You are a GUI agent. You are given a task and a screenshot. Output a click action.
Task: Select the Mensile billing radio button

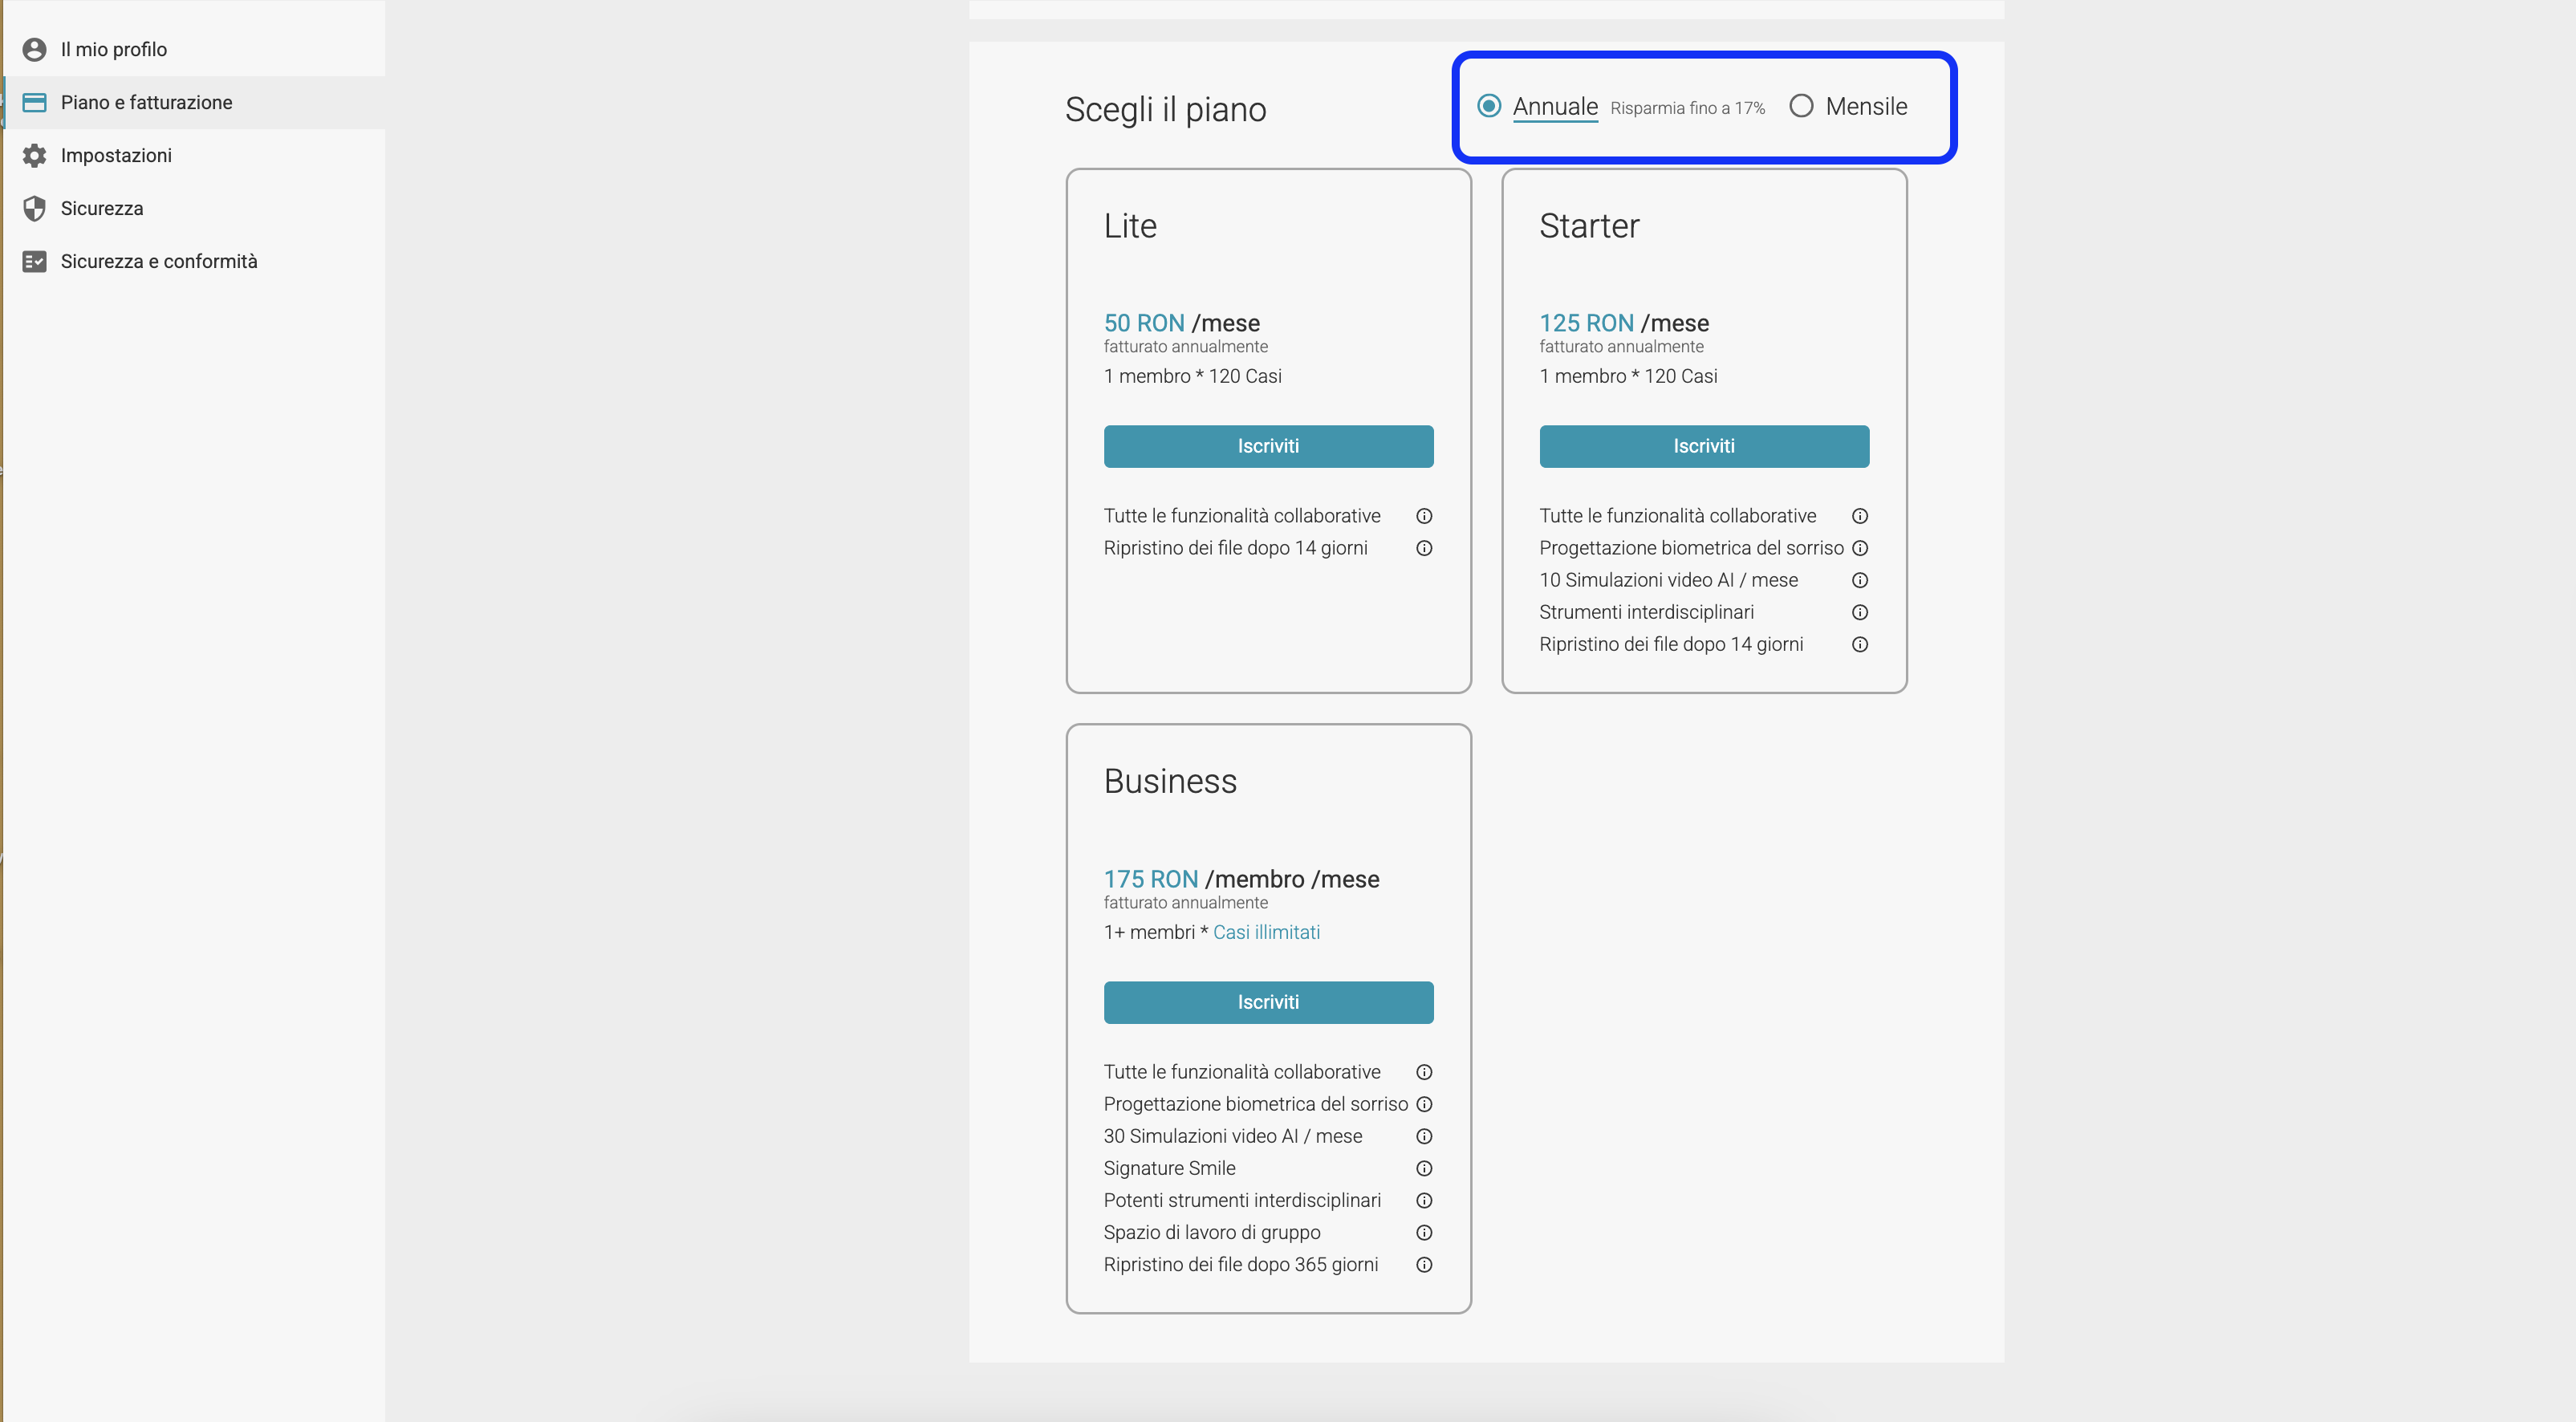[1800, 106]
